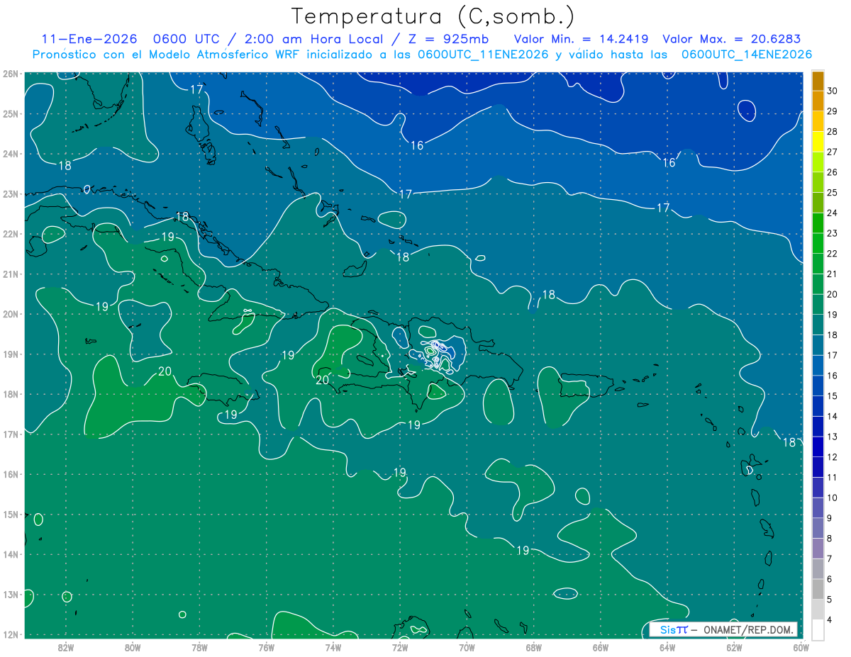Click the "ONAMET/REP.DOM." credit box
851x657 pixels.
[x=723, y=629]
